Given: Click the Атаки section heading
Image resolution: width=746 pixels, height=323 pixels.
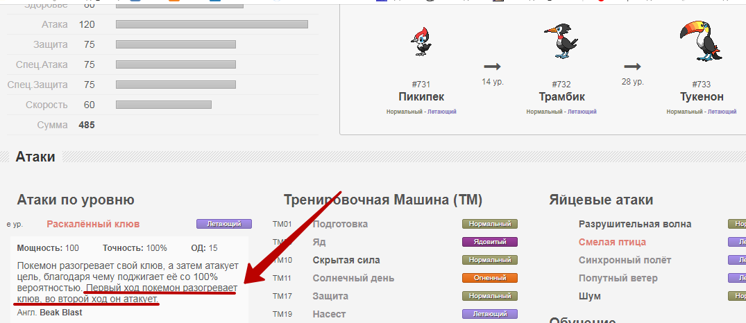Looking at the screenshot, I should (35, 157).
